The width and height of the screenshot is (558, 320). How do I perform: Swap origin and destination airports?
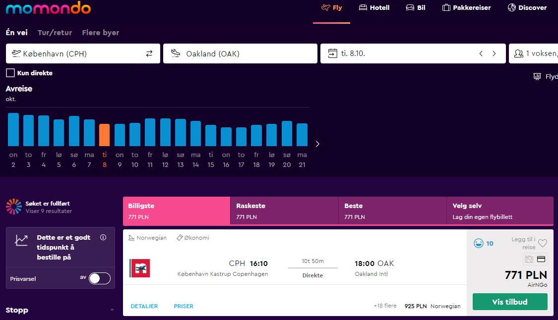149,53
